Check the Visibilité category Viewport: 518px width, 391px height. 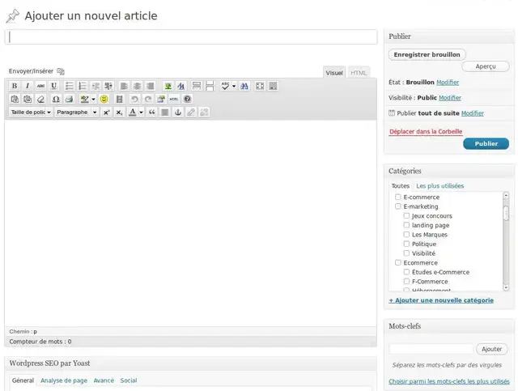406,253
